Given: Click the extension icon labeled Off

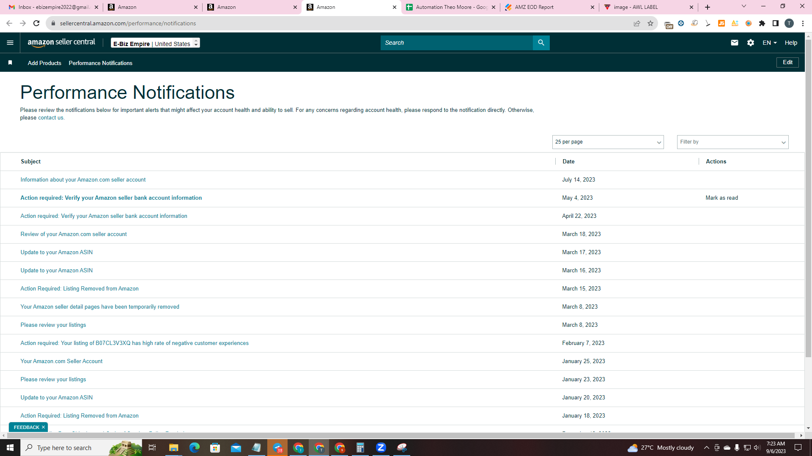Looking at the screenshot, I should tap(668, 24).
